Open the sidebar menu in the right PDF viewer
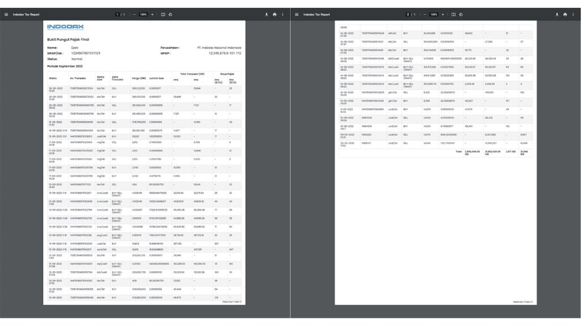This screenshot has width=581, height=326. point(296,14)
